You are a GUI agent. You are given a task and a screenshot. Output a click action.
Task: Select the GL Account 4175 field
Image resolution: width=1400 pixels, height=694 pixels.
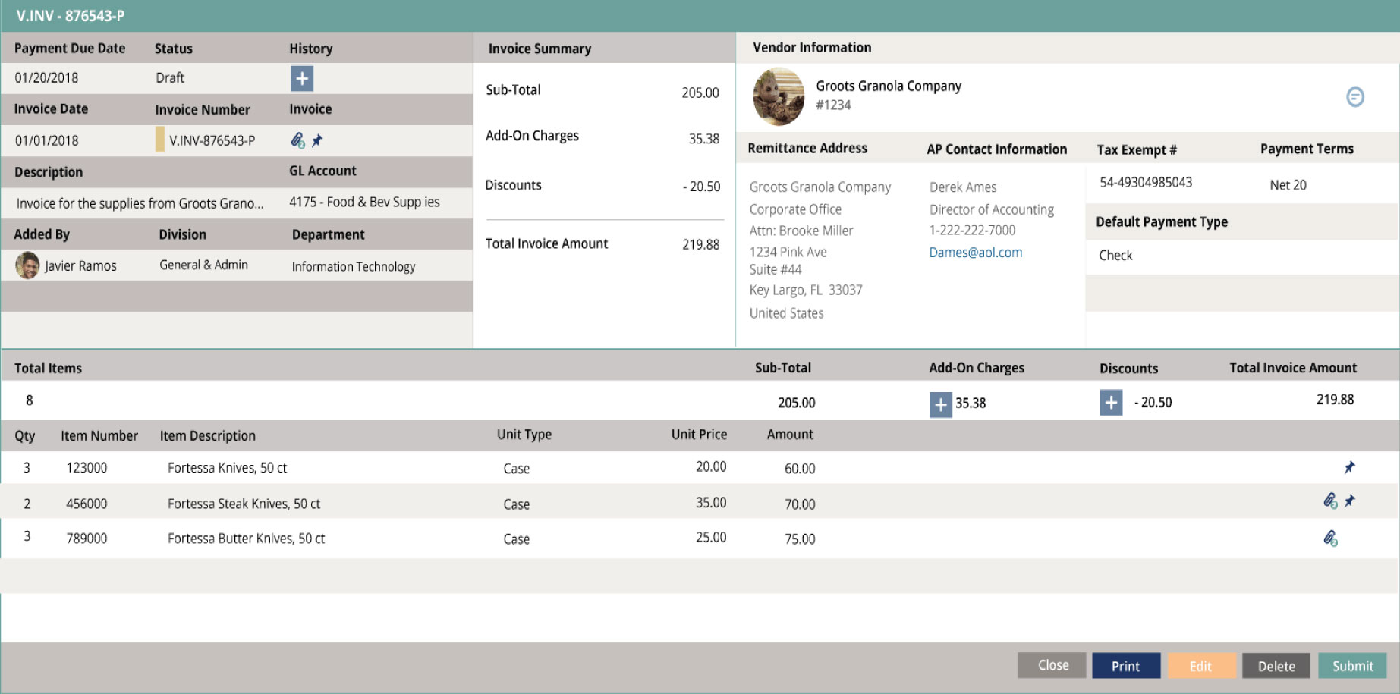[x=364, y=202]
